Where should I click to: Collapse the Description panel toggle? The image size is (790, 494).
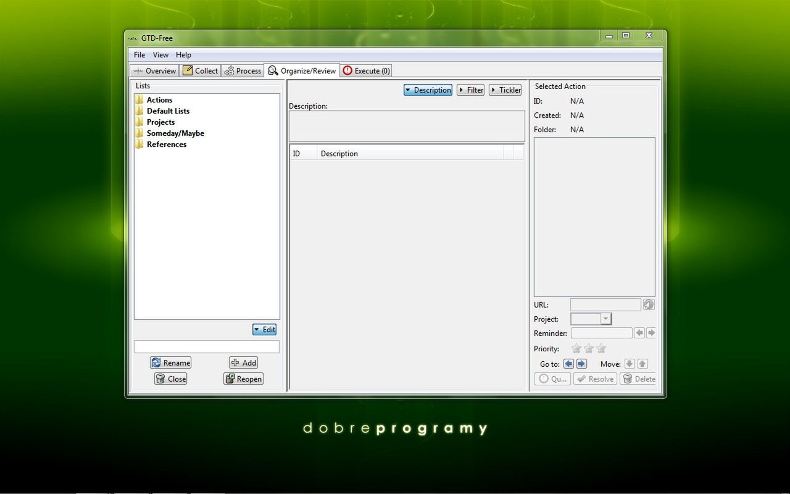[x=428, y=90]
